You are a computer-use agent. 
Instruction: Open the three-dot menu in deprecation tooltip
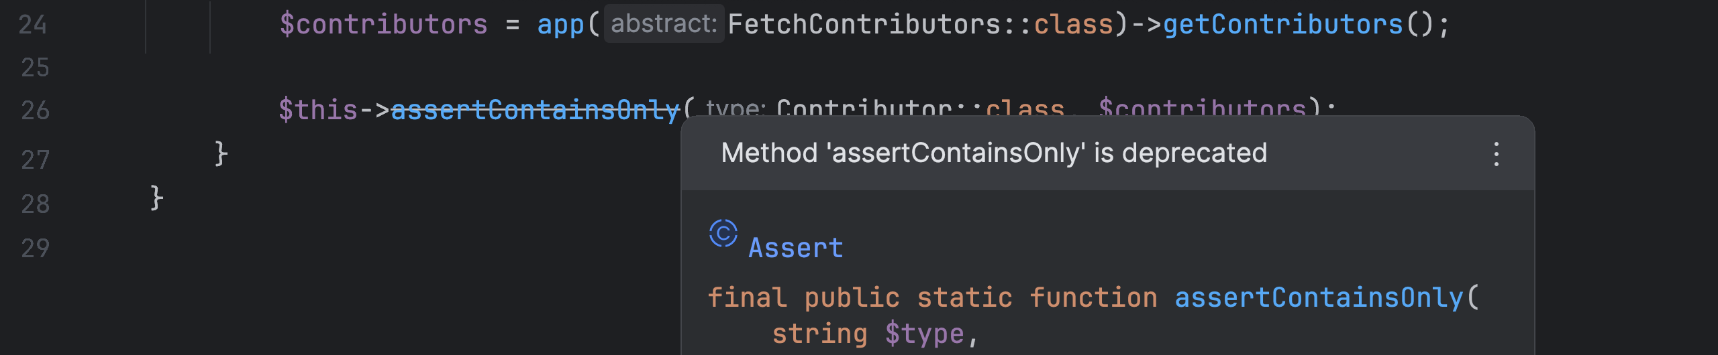coord(1496,154)
